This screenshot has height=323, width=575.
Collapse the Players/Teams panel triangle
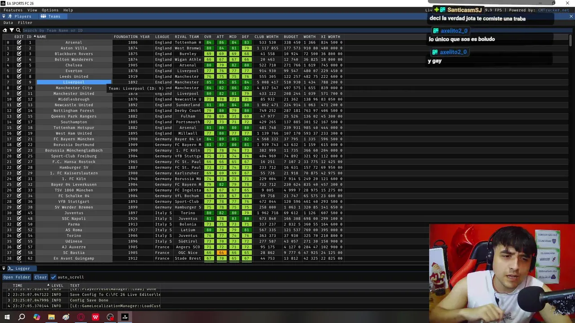point(4,16)
